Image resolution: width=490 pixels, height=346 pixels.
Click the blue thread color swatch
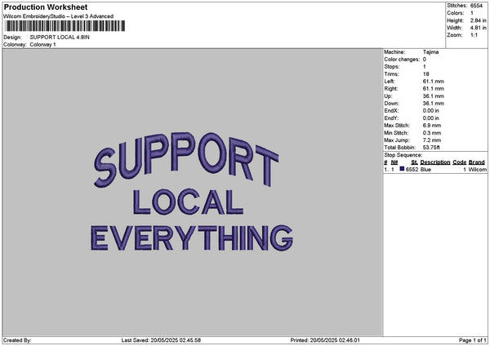coord(402,169)
